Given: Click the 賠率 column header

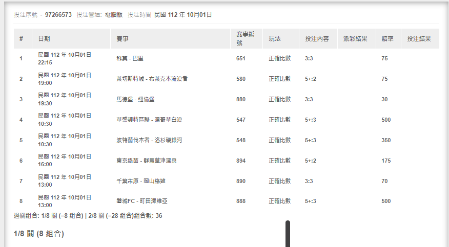Looking at the screenshot, I should click(x=387, y=39).
